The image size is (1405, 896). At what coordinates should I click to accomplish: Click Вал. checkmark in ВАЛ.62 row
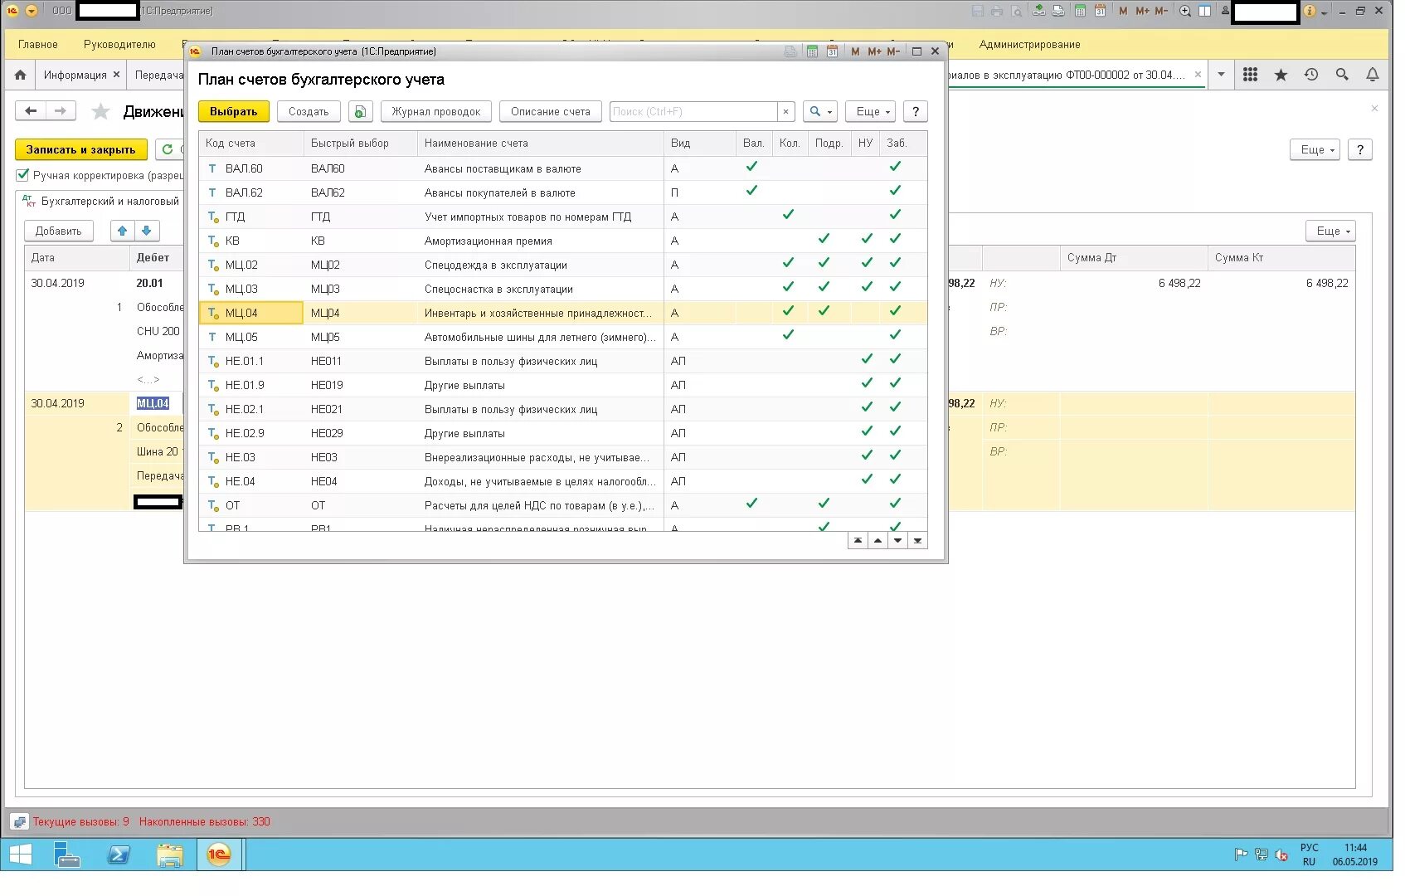tap(751, 191)
